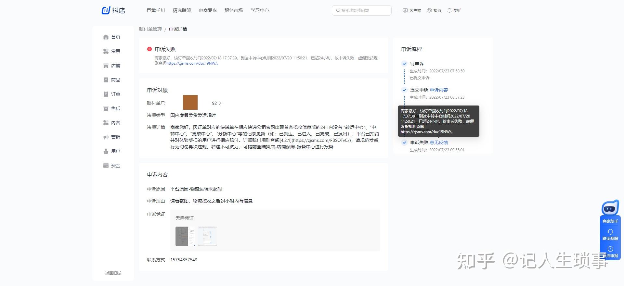
Task: Click the 申诉详情 breadcrumb text
Action: click(x=178, y=29)
